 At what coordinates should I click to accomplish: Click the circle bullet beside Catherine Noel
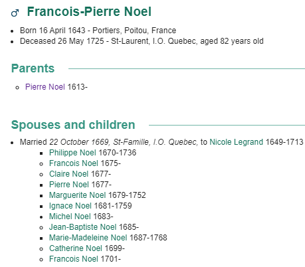coord(41,249)
